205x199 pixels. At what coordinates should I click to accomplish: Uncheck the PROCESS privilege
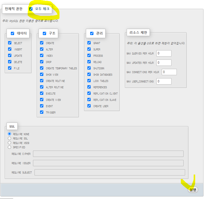tap(89, 55)
